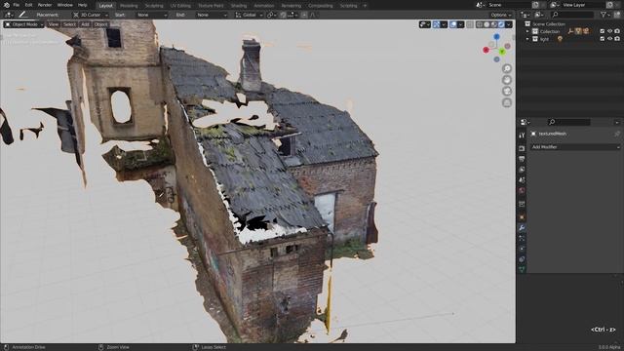
Task: Open Global transform orientation dropdown
Action: [x=250, y=15]
